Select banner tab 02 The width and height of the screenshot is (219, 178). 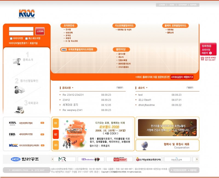[x=56, y=134]
